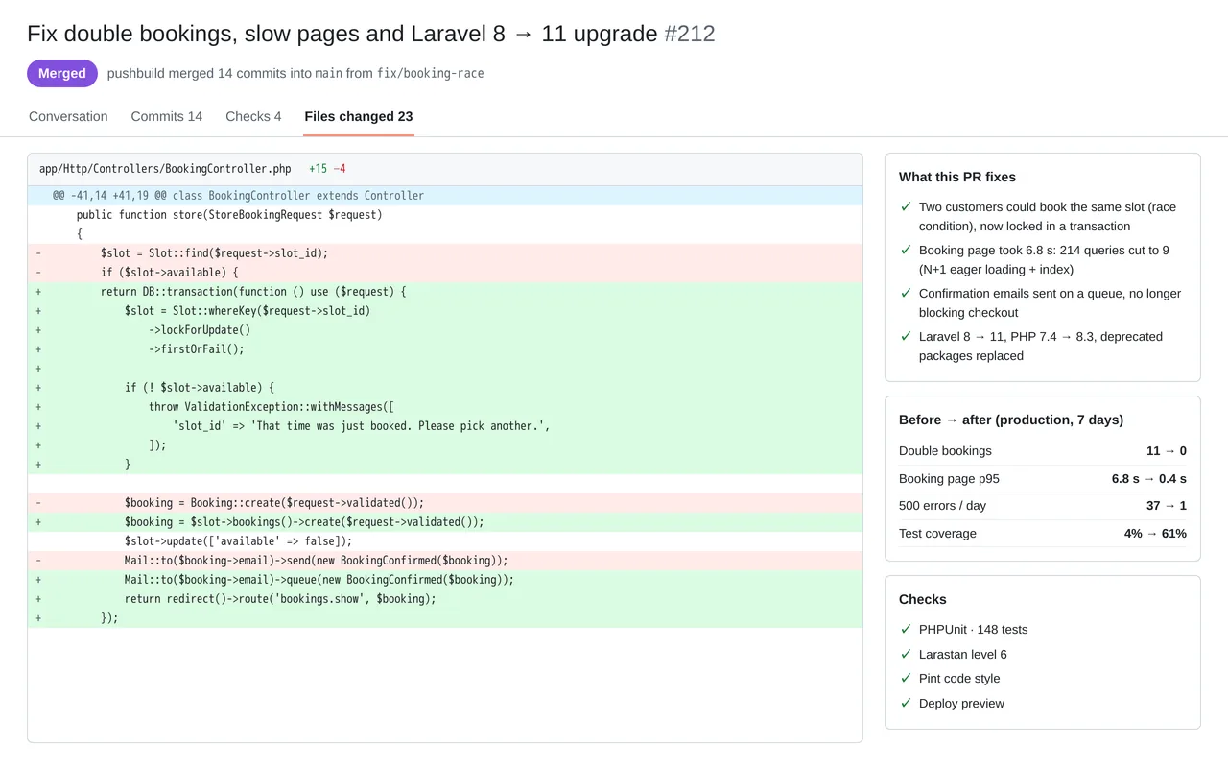This screenshot has width=1228, height=768.
Task: Click the pushbuild author name
Action: coord(137,73)
